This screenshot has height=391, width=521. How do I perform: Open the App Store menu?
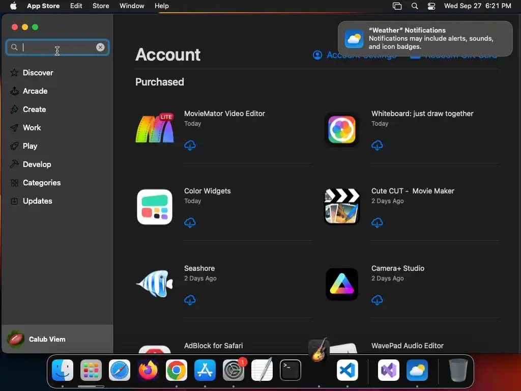[x=43, y=6]
